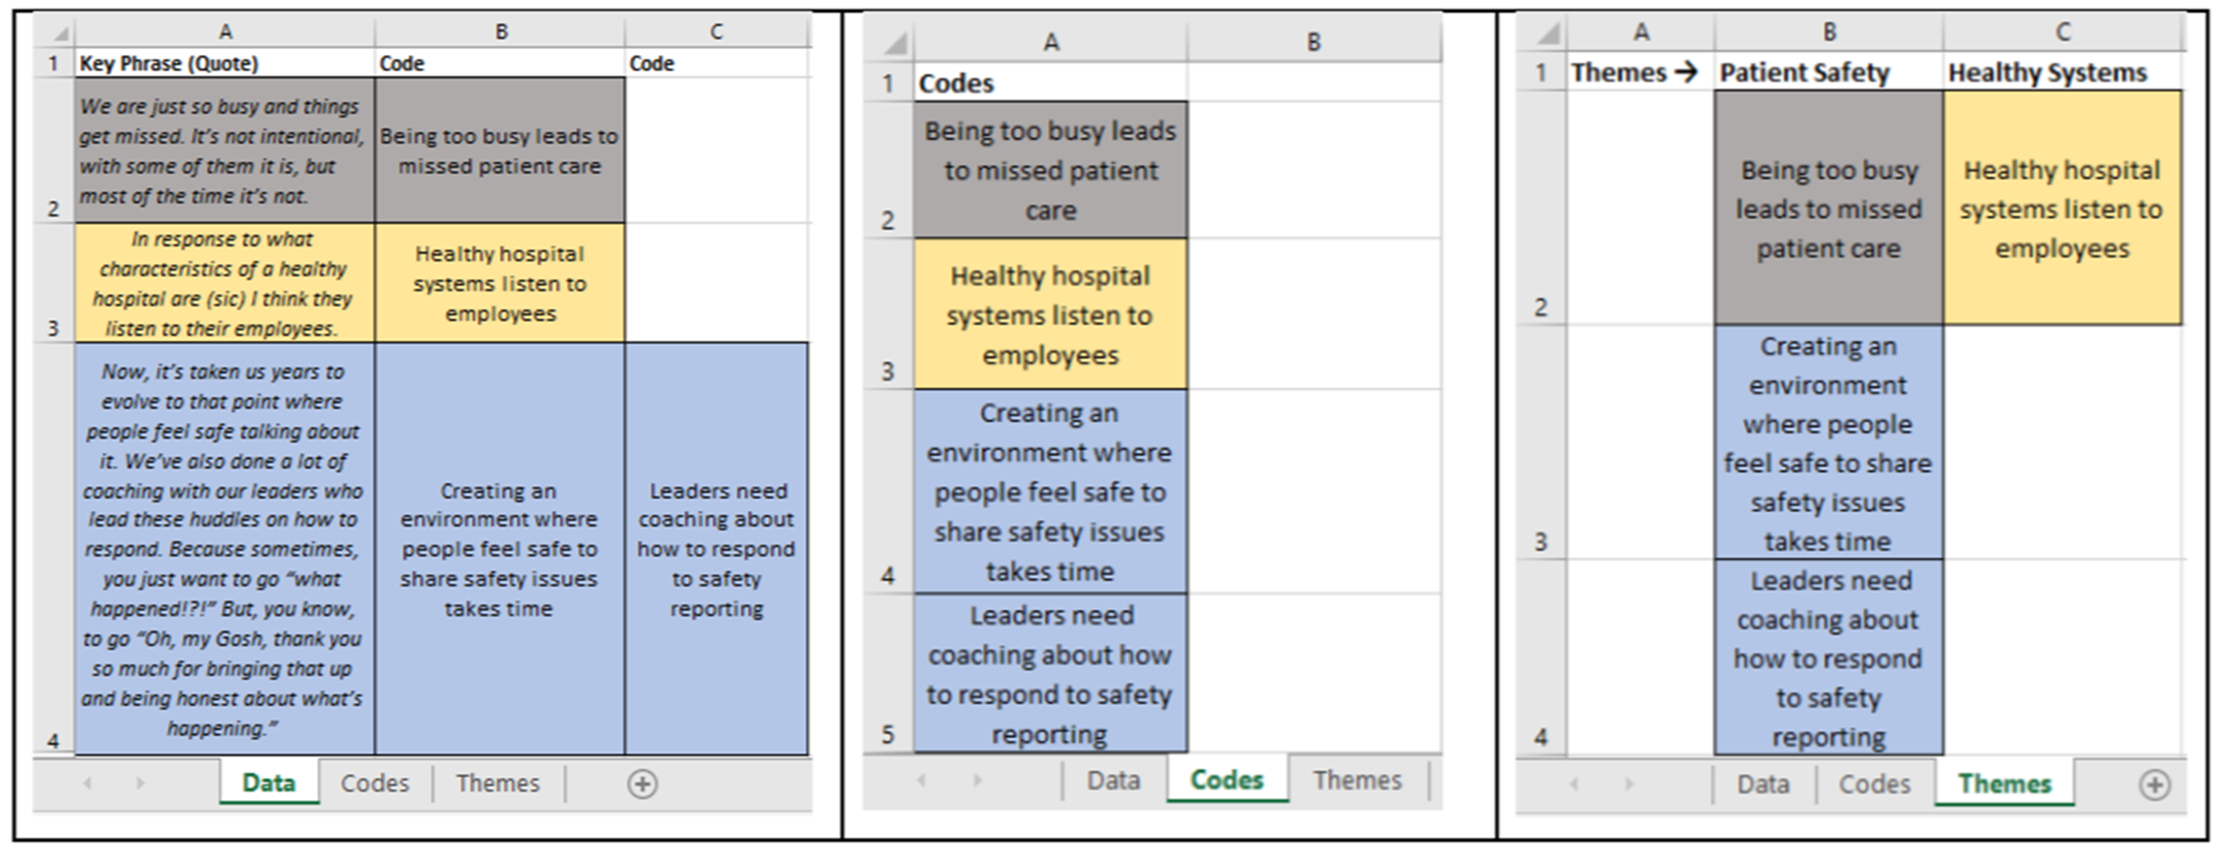Screen dimensions: 2220x857
Task: Click the Themes arrow label cell
Action: click(x=1639, y=72)
